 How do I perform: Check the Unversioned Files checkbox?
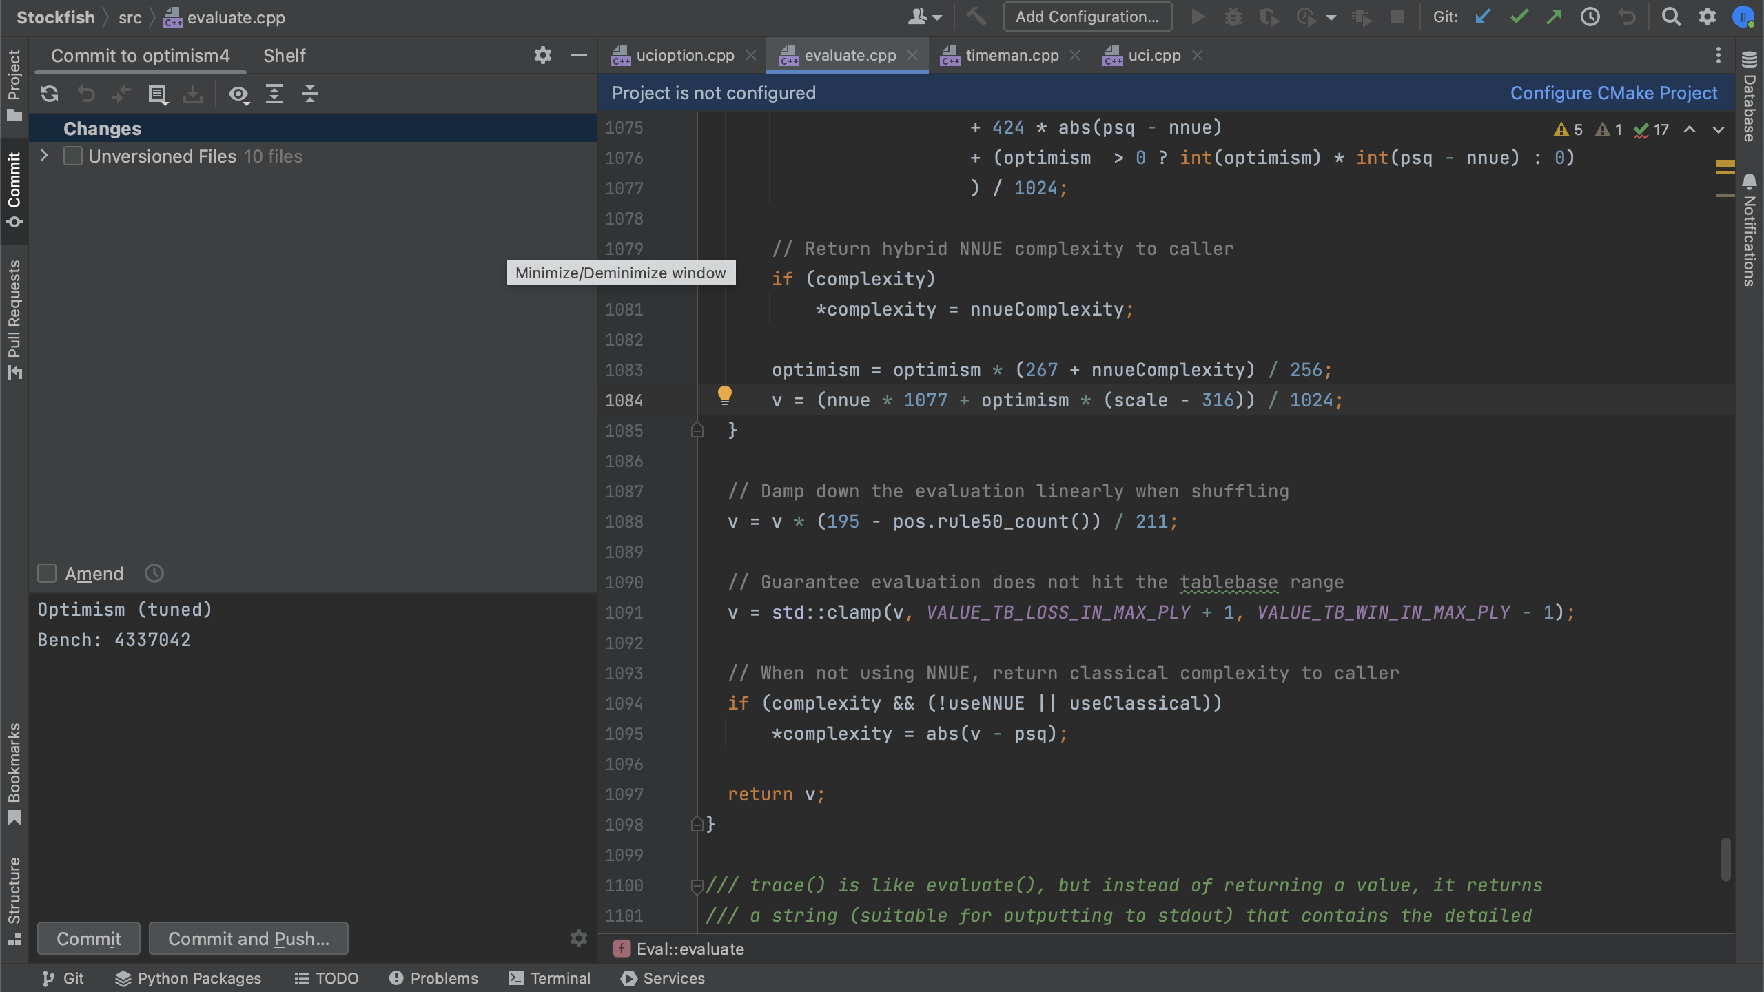pos(72,156)
